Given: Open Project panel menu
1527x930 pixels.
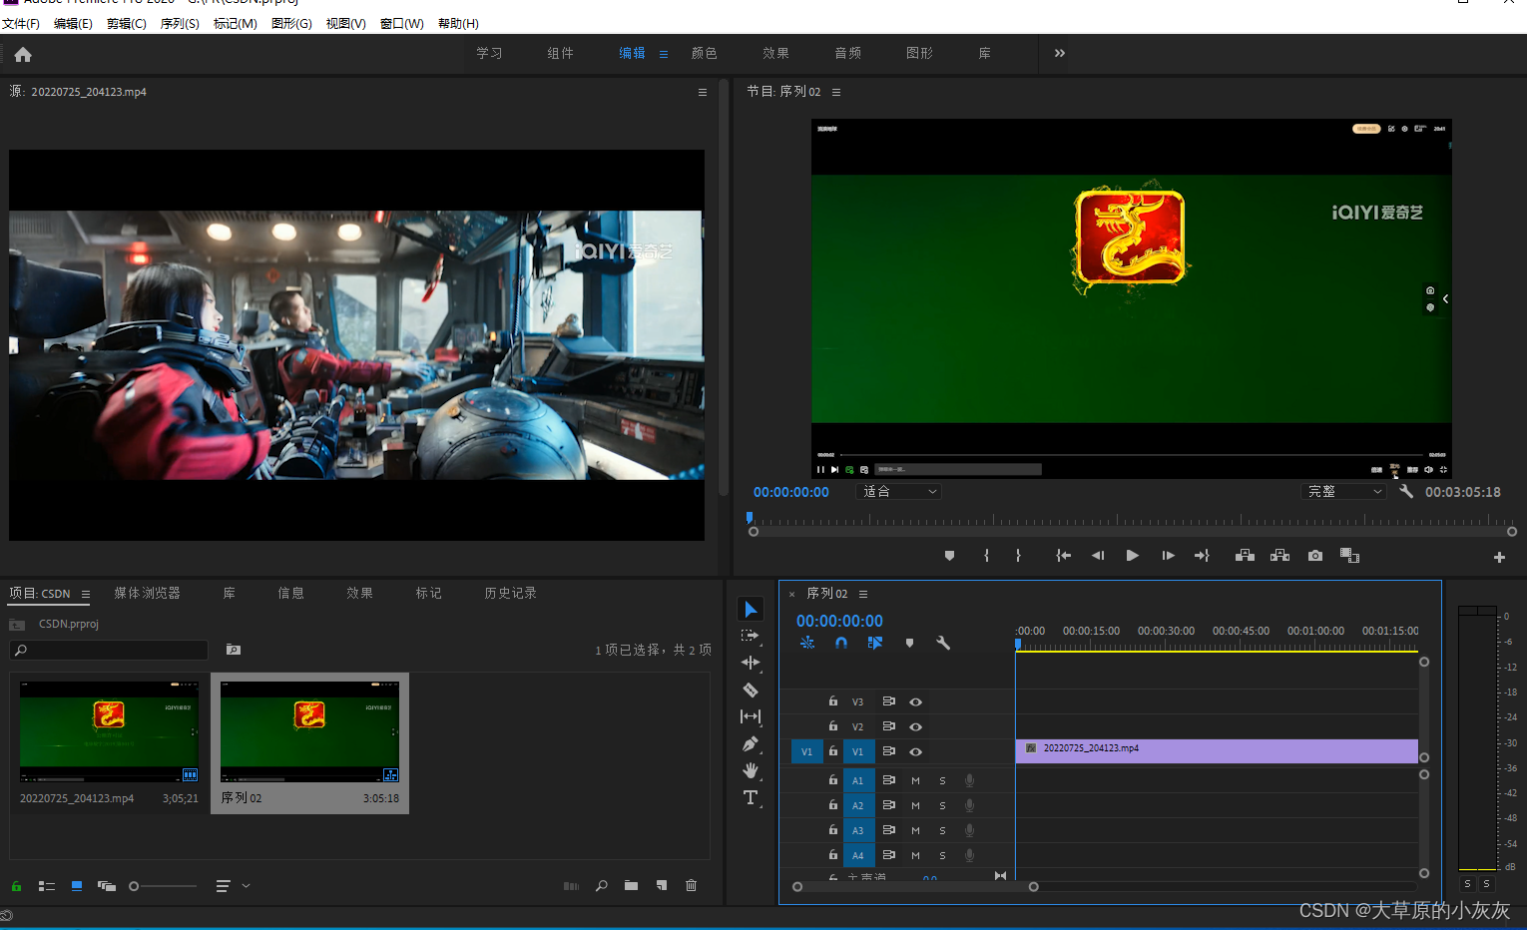Looking at the screenshot, I should 86,594.
